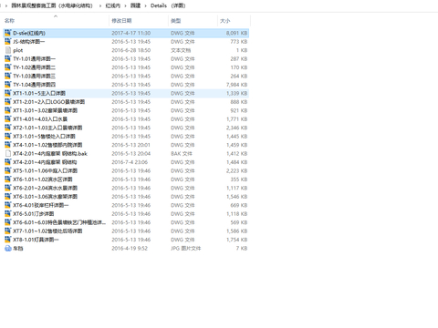Select the file name ending in .bak
438x328 pixels.
pyautogui.click(x=50, y=153)
